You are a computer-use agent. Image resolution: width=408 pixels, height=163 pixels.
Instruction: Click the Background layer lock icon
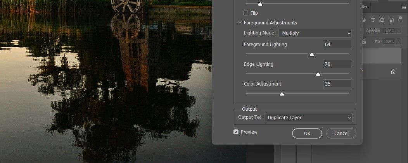point(393,72)
